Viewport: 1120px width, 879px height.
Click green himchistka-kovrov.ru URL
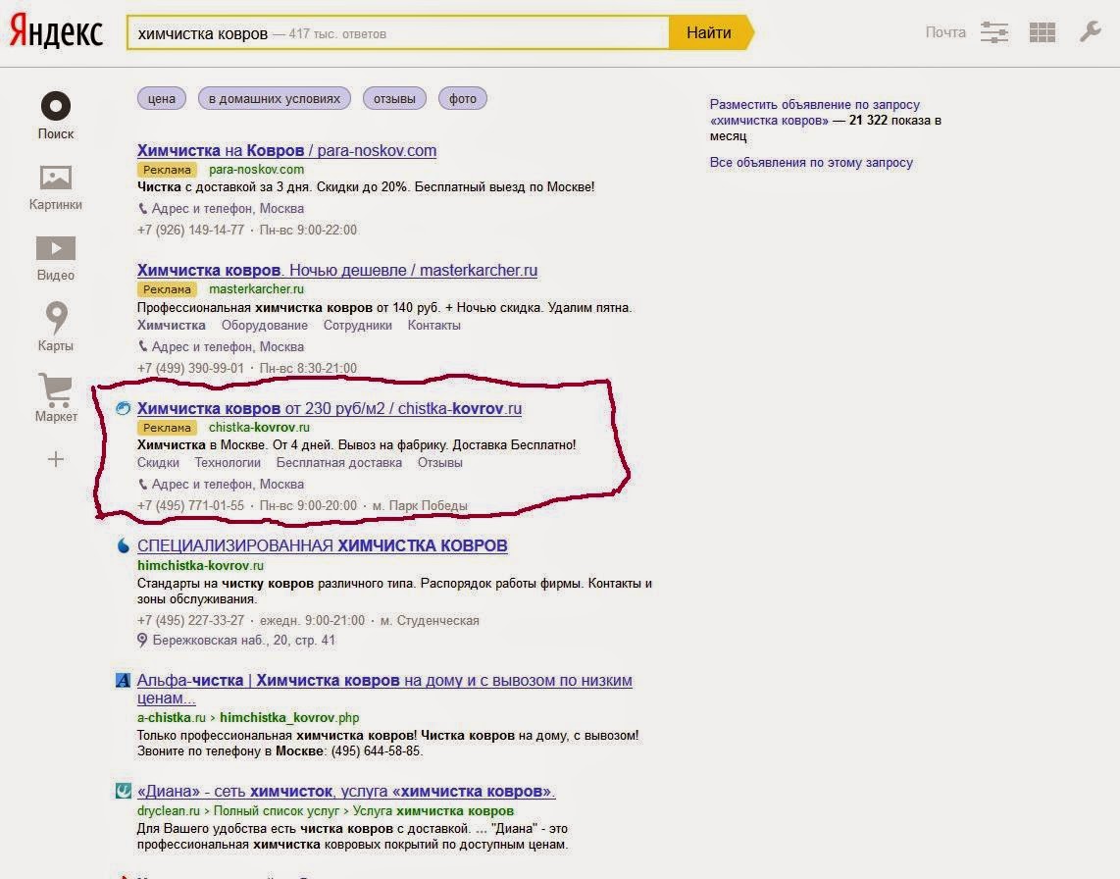click(200, 565)
